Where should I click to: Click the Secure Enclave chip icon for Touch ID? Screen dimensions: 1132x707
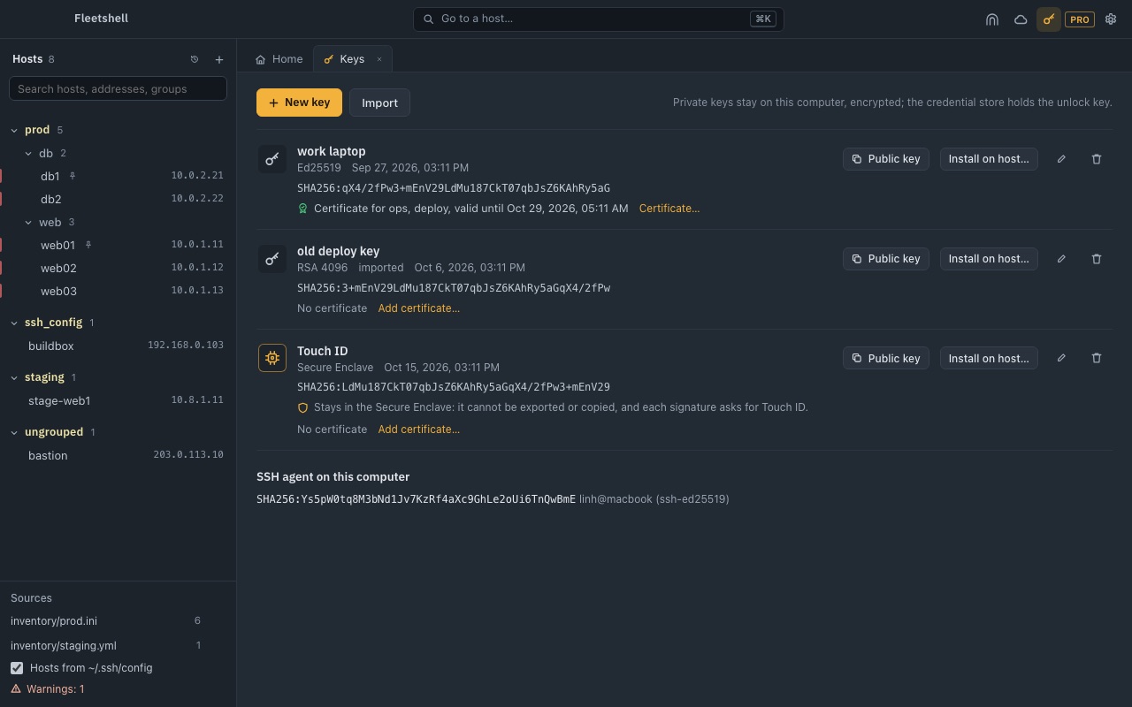pos(272,358)
